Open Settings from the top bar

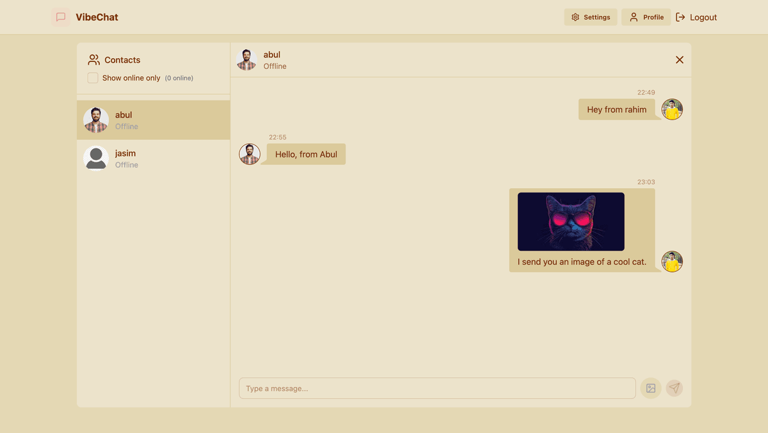click(x=590, y=17)
